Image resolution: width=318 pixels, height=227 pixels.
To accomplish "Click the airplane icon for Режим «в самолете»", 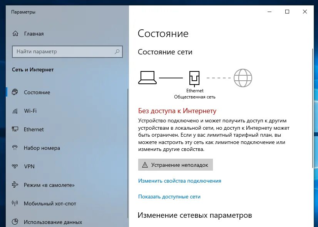I will [x=15, y=185].
